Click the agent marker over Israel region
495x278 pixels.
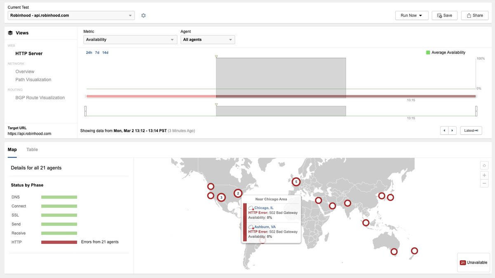pos(318,201)
